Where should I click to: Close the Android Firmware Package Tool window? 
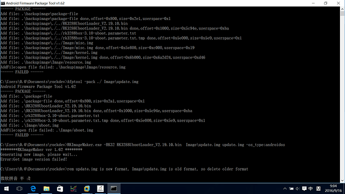[338, 3]
